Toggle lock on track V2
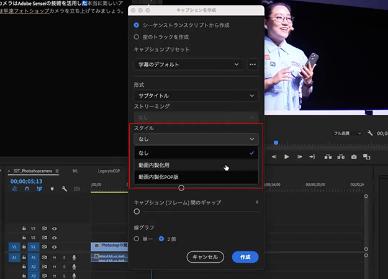This screenshot has width=388, height=279. click(24, 237)
